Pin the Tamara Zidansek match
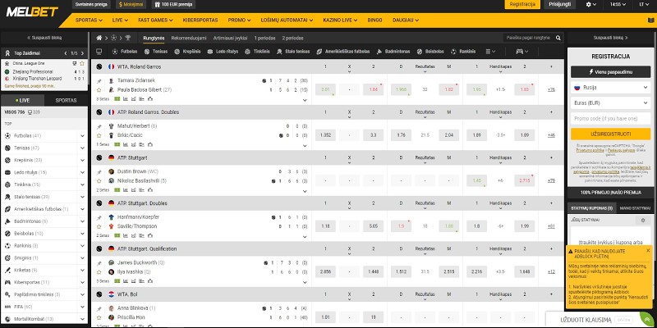 (99, 81)
